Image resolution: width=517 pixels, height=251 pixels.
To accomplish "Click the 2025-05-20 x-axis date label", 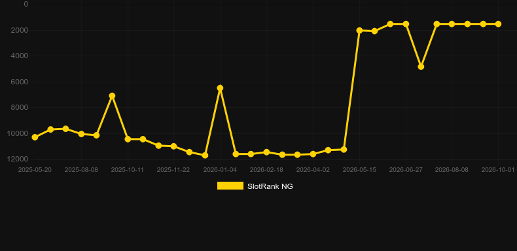I will pos(35,170).
